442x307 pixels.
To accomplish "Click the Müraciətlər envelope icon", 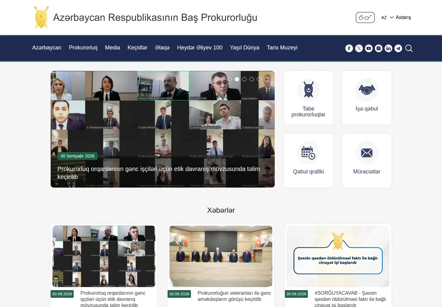I will (367, 153).
